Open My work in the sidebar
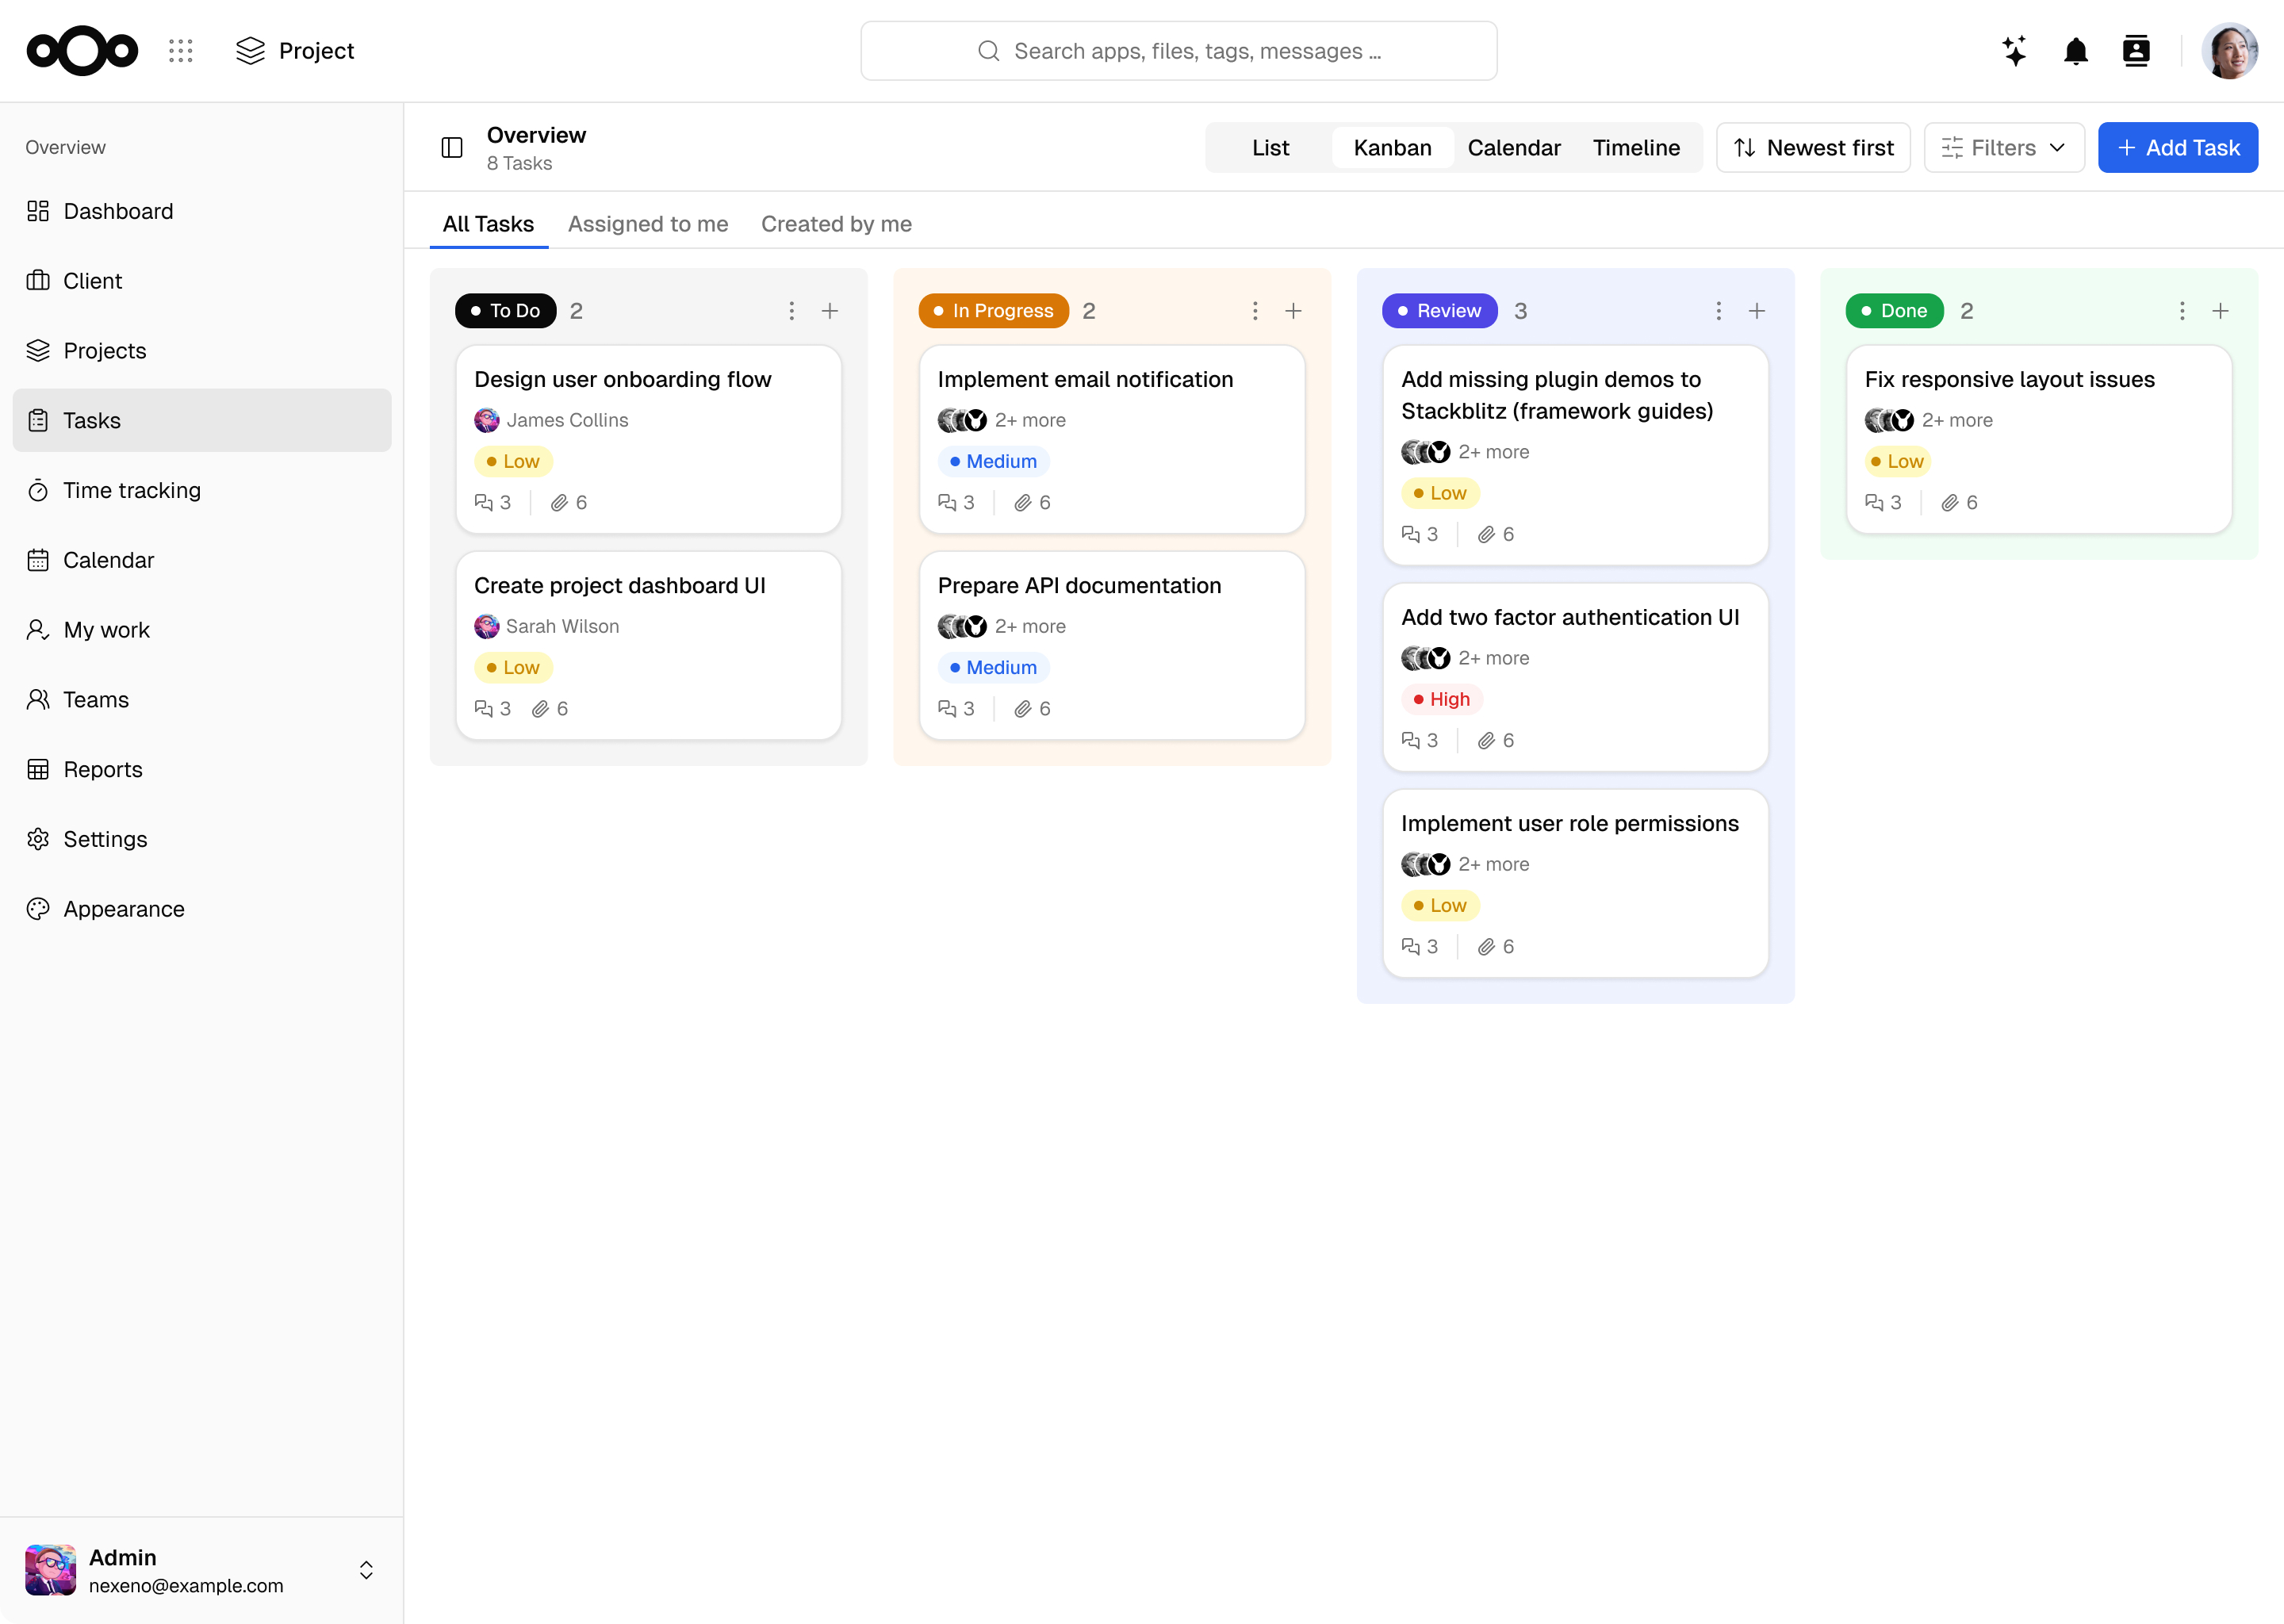 [x=202, y=630]
